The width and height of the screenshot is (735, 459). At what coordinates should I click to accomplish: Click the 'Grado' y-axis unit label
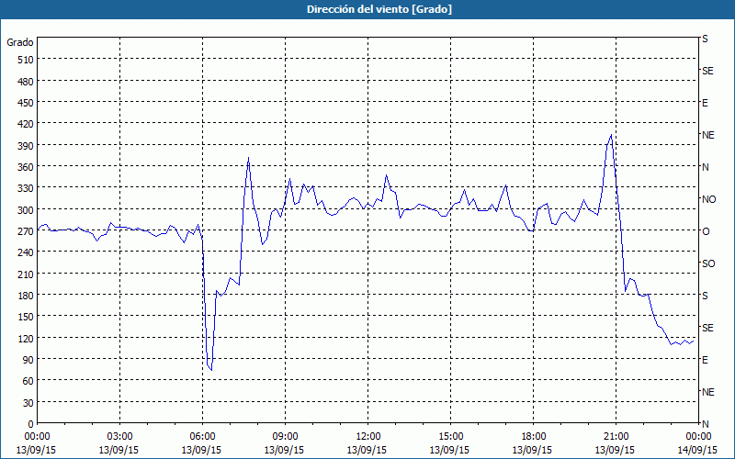pyautogui.click(x=20, y=42)
